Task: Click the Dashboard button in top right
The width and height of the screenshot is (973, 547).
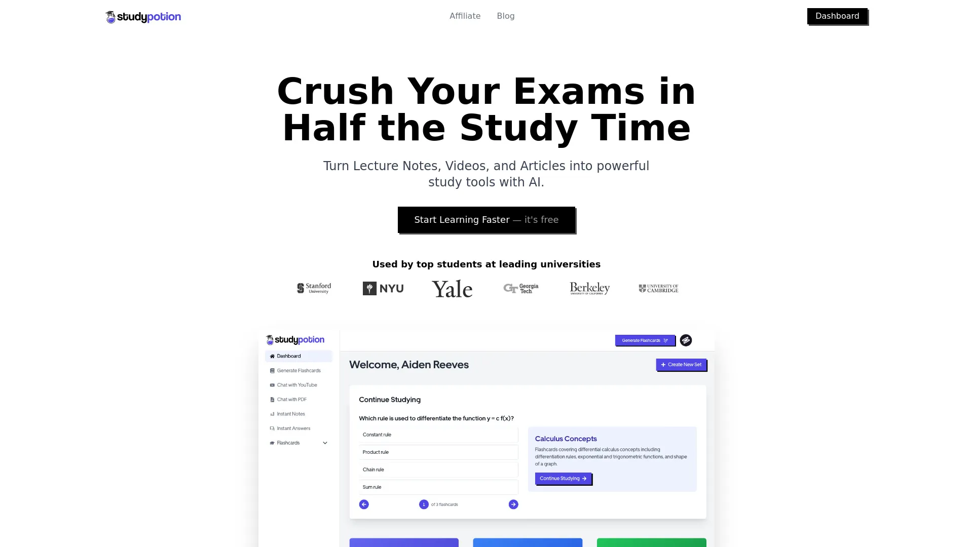Action: 837,16
